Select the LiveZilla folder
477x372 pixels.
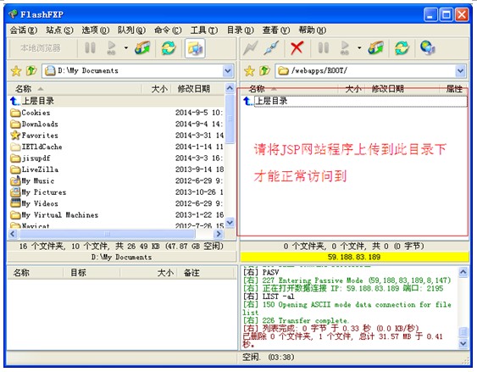(116, 169)
